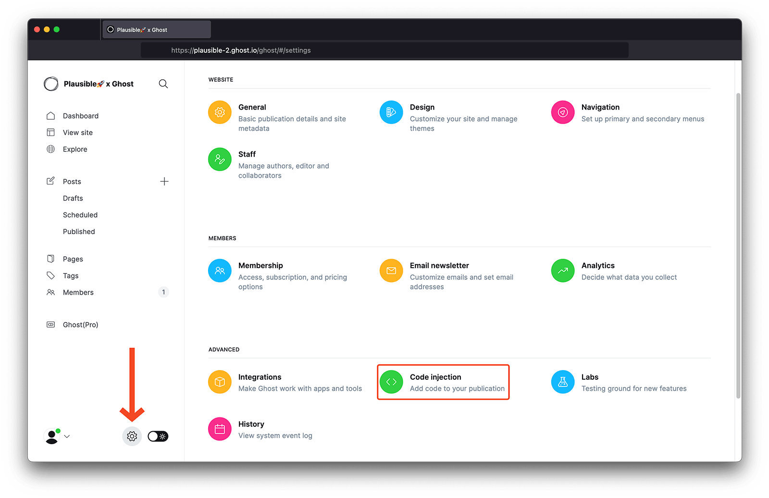The image size is (769, 498).
Task: Open Posts list in sidebar
Action: coord(72,181)
